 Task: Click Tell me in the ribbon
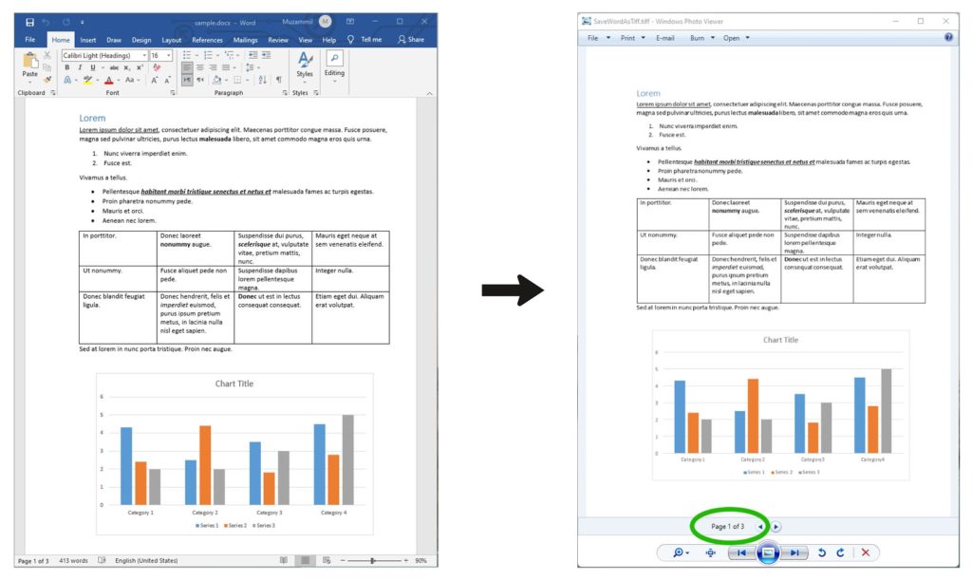coord(370,39)
